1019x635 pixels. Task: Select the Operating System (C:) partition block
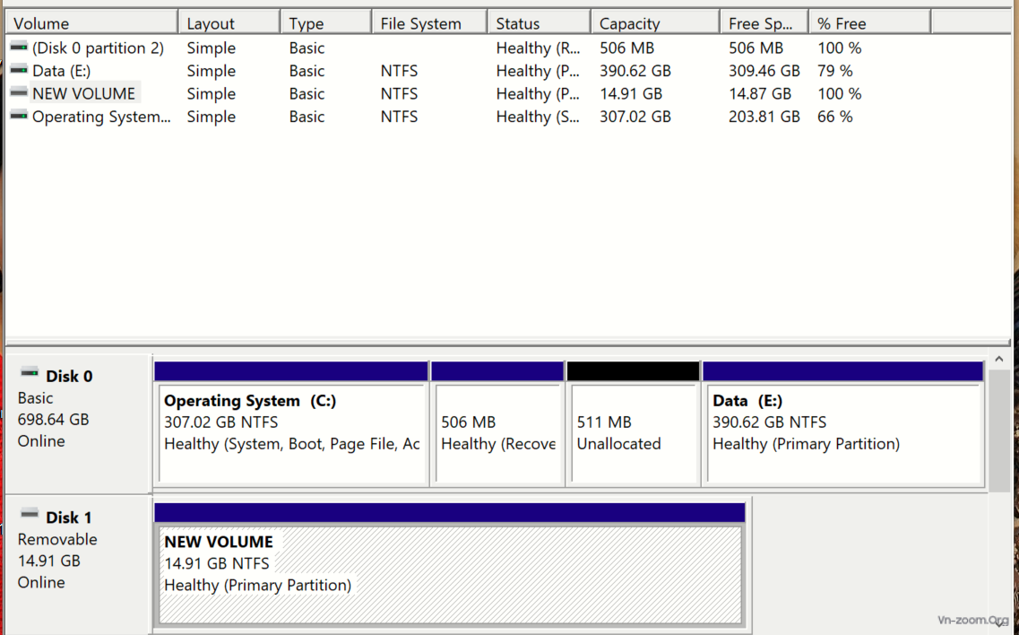tap(291, 433)
